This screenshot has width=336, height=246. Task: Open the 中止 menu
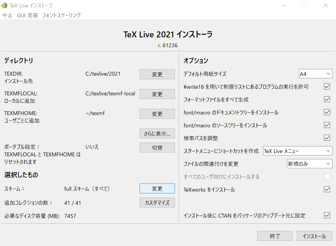[x=7, y=15]
